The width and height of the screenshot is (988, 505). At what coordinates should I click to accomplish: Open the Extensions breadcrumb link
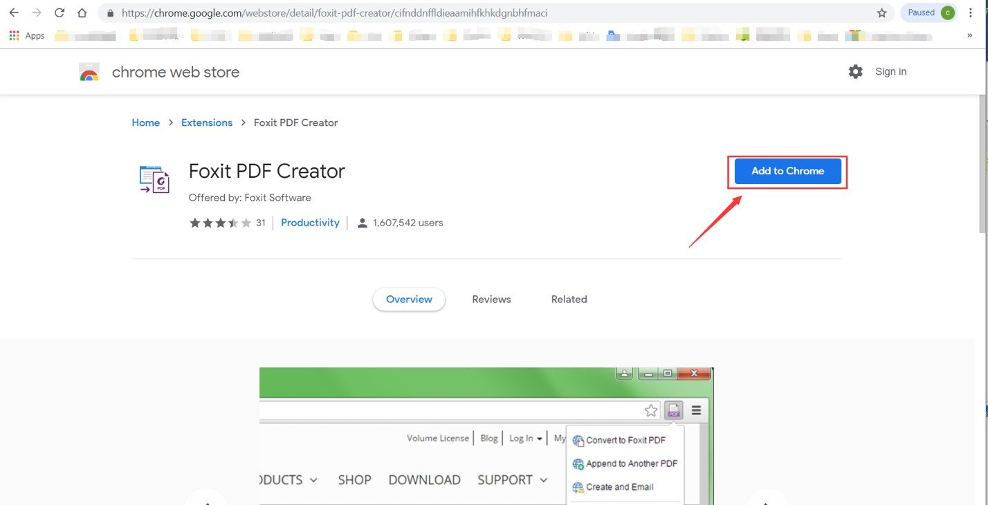[x=207, y=122]
